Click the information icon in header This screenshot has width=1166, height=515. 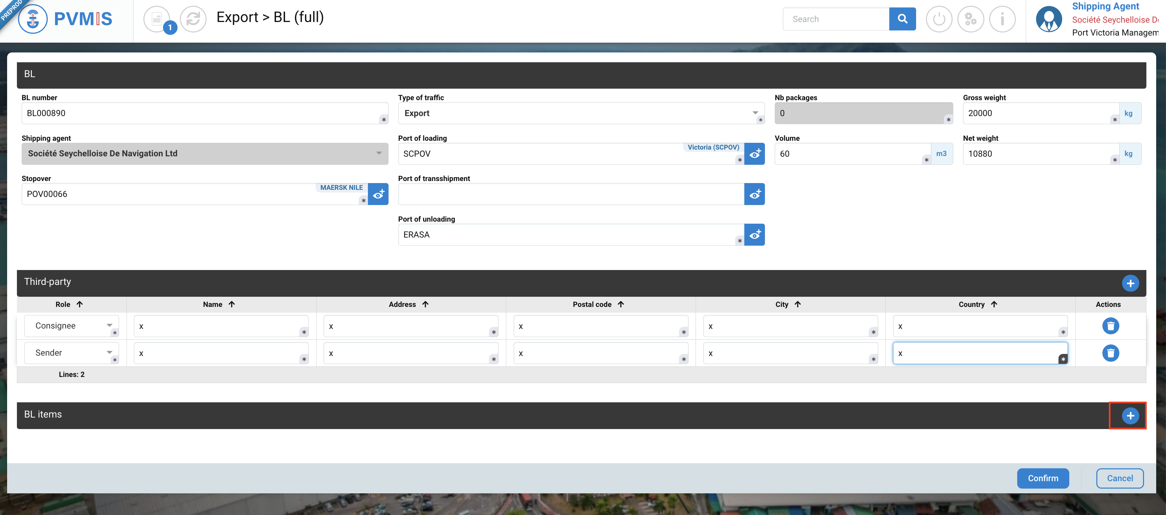tap(1002, 19)
